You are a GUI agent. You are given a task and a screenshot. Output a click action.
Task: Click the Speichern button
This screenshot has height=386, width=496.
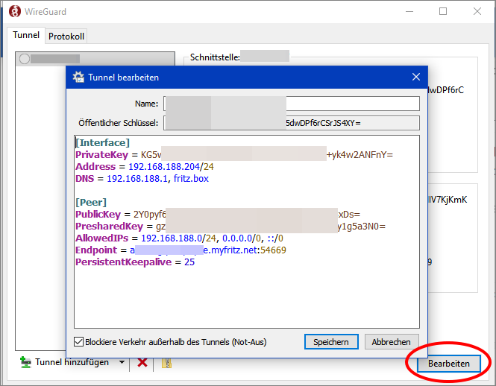[x=331, y=342]
